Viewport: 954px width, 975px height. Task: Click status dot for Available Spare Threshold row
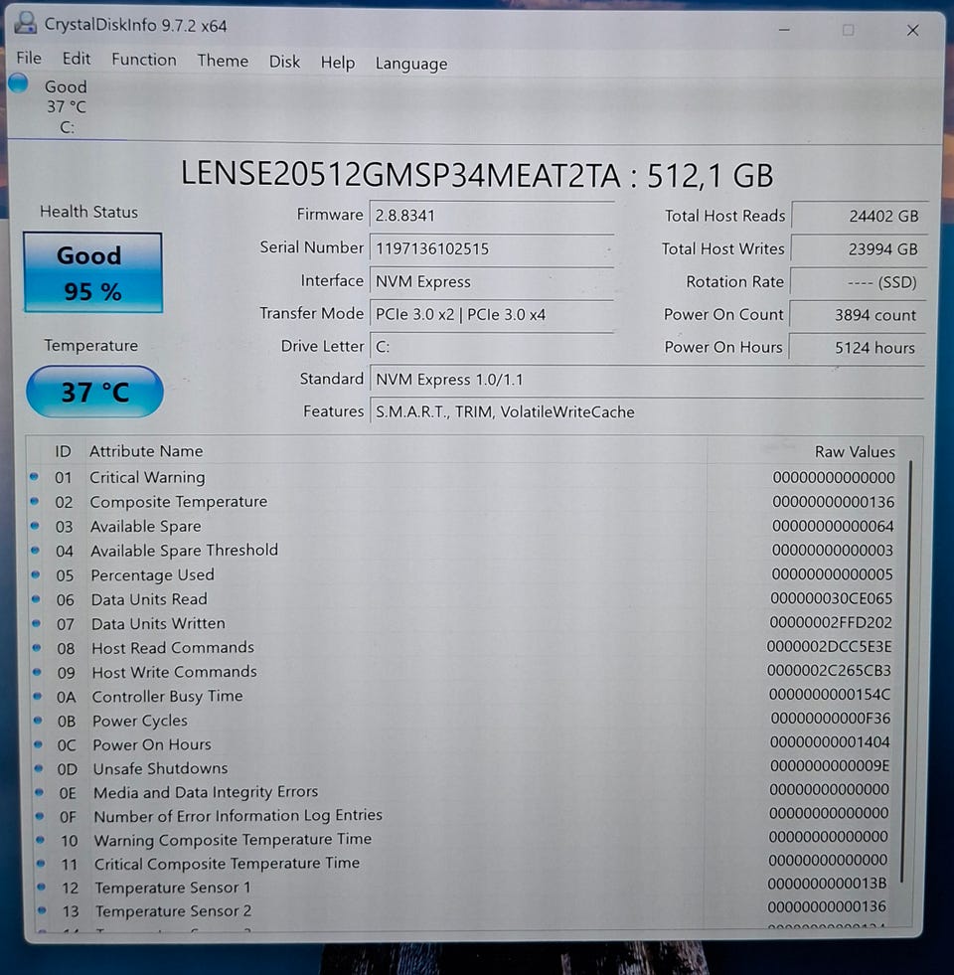(35, 551)
